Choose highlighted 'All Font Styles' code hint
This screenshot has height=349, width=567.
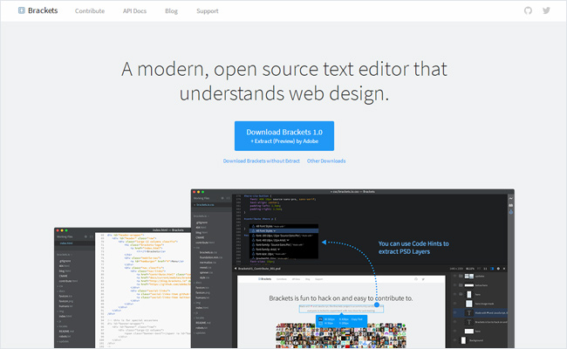click(x=284, y=230)
